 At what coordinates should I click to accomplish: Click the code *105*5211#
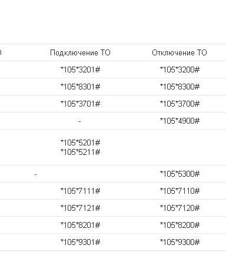tap(81, 152)
